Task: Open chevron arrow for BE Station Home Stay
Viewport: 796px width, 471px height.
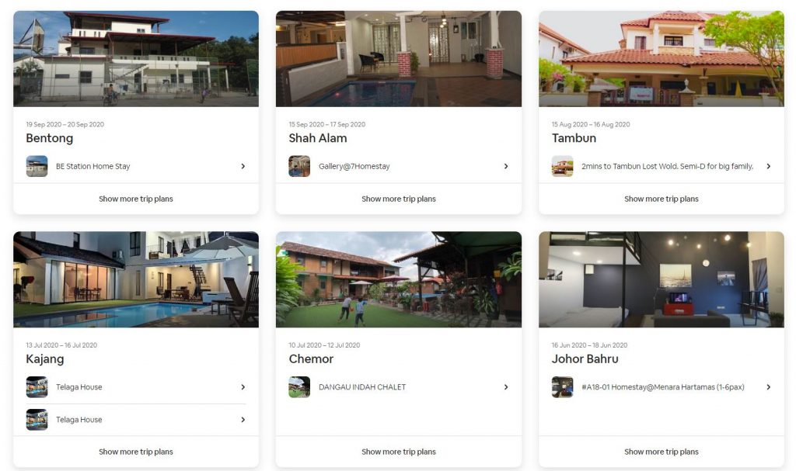Action: pyautogui.click(x=243, y=166)
